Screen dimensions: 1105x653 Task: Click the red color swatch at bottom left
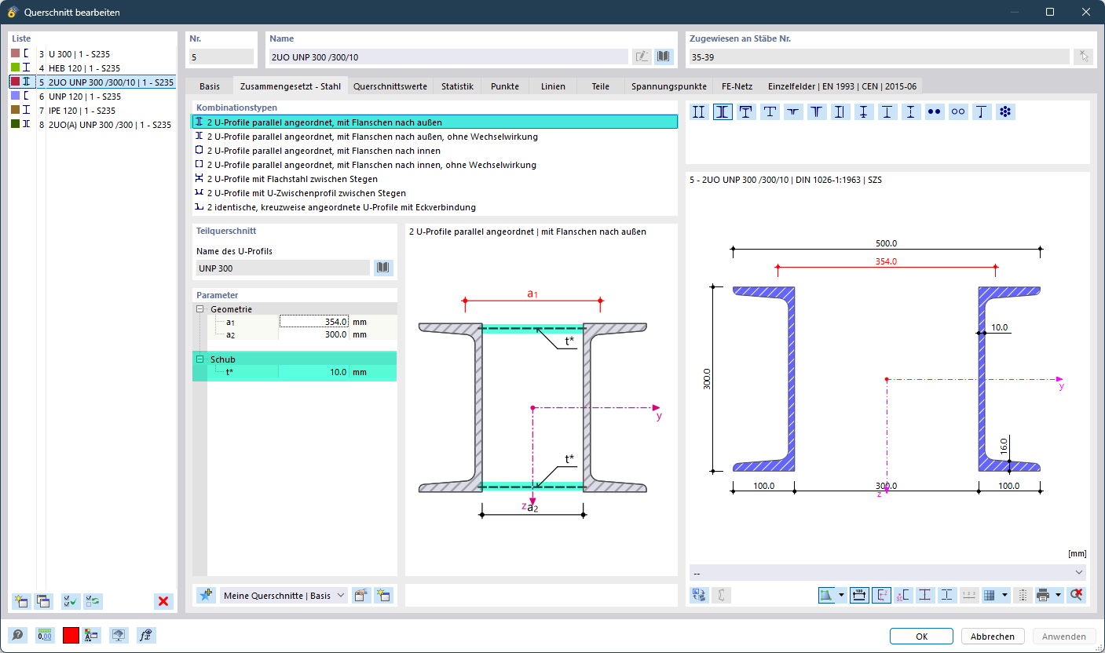point(71,636)
